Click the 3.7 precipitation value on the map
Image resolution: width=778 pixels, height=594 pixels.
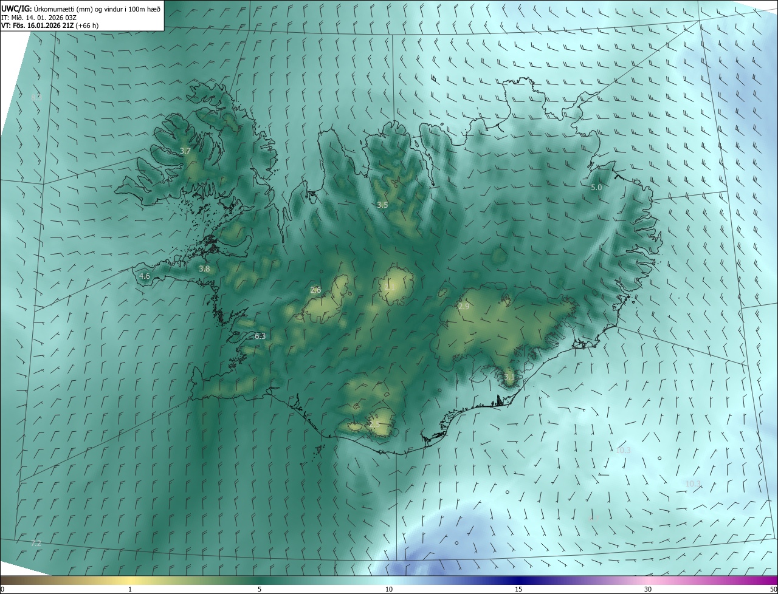tap(186, 151)
